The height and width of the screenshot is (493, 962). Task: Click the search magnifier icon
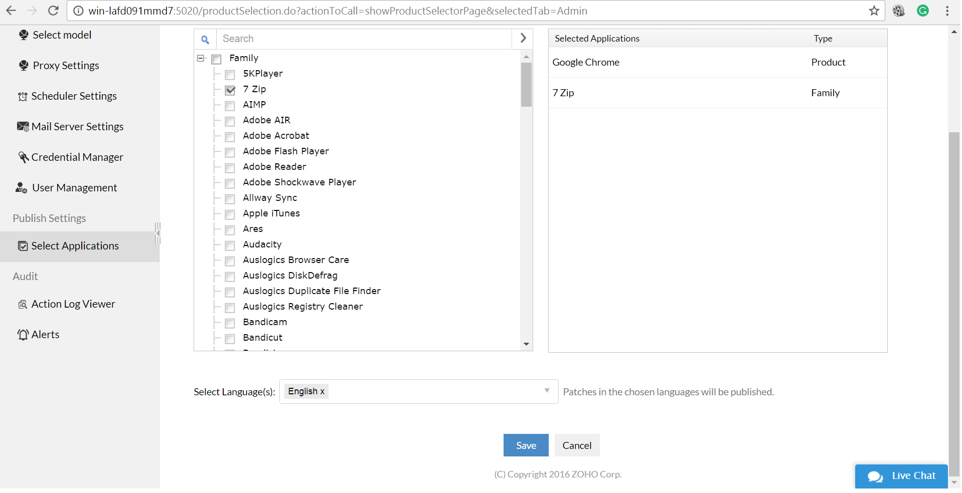tap(205, 39)
